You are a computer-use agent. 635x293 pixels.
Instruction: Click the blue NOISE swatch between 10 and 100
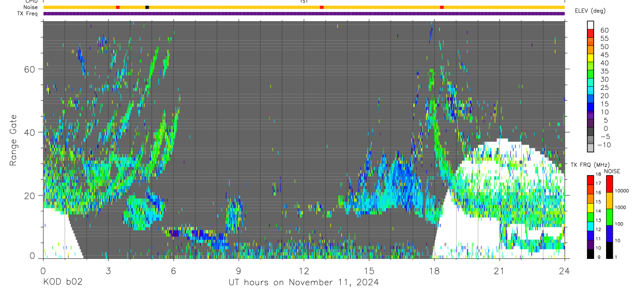click(609, 234)
